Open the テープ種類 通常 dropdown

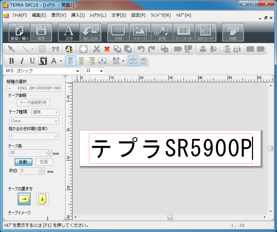(x=45, y=112)
